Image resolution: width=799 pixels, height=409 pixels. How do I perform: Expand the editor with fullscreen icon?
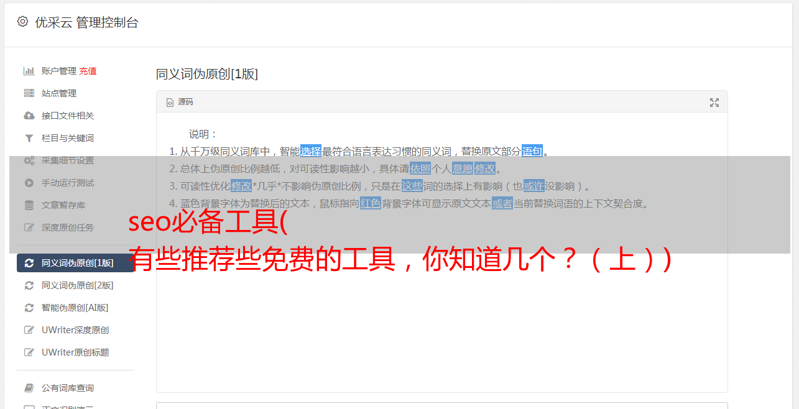point(714,103)
